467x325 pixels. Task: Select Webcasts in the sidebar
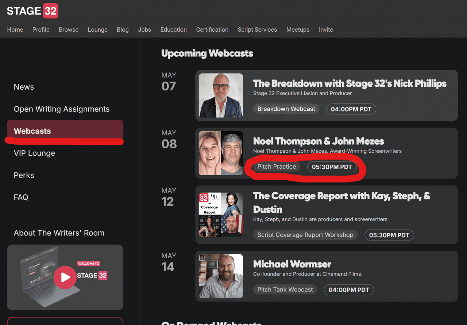pos(32,131)
